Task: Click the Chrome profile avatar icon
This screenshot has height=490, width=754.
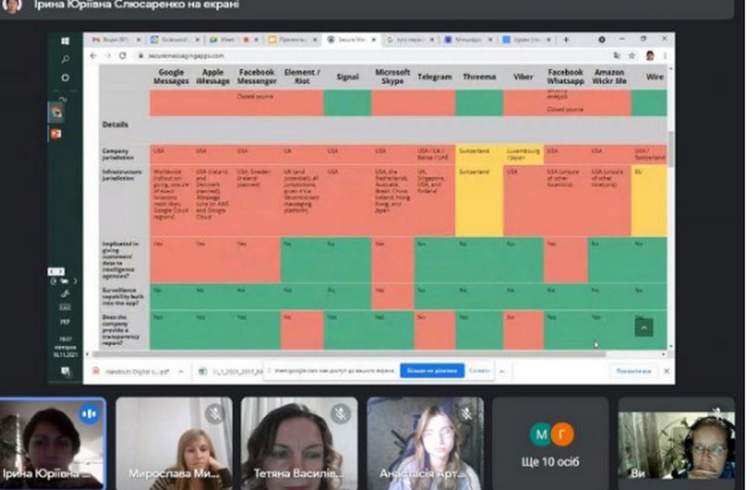Action: (650, 55)
